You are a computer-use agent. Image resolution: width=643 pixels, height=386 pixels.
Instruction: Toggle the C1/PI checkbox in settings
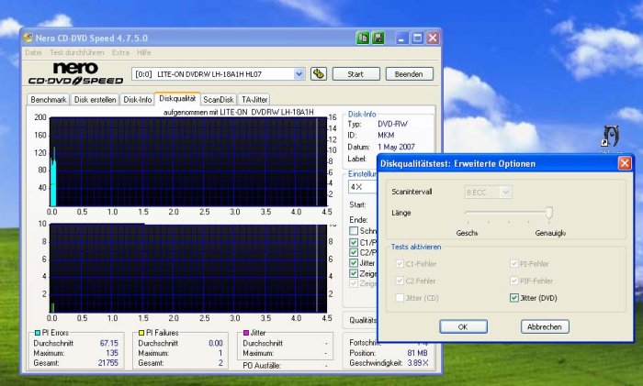(x=355, y=243)
